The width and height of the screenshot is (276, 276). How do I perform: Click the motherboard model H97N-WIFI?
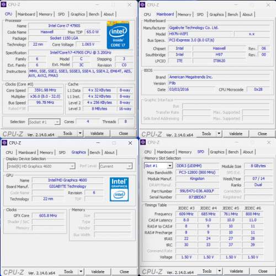pos(200,34)
